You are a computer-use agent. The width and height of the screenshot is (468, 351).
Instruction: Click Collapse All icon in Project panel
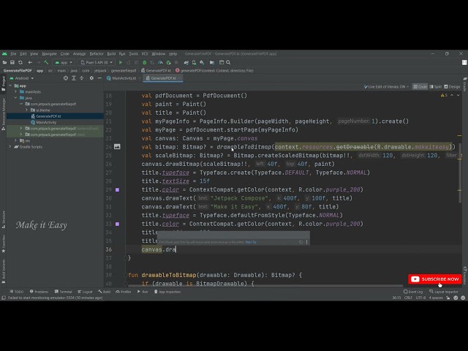coord(81,78)
